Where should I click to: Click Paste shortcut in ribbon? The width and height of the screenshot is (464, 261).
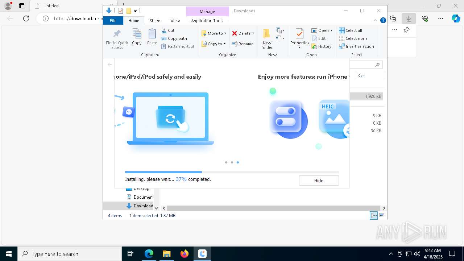(178, 46)
